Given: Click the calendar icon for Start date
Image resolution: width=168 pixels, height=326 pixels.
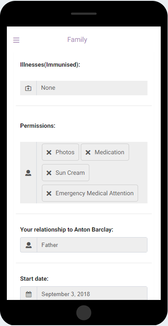Looking at the screenshot, I should click(x=29, y=294).
